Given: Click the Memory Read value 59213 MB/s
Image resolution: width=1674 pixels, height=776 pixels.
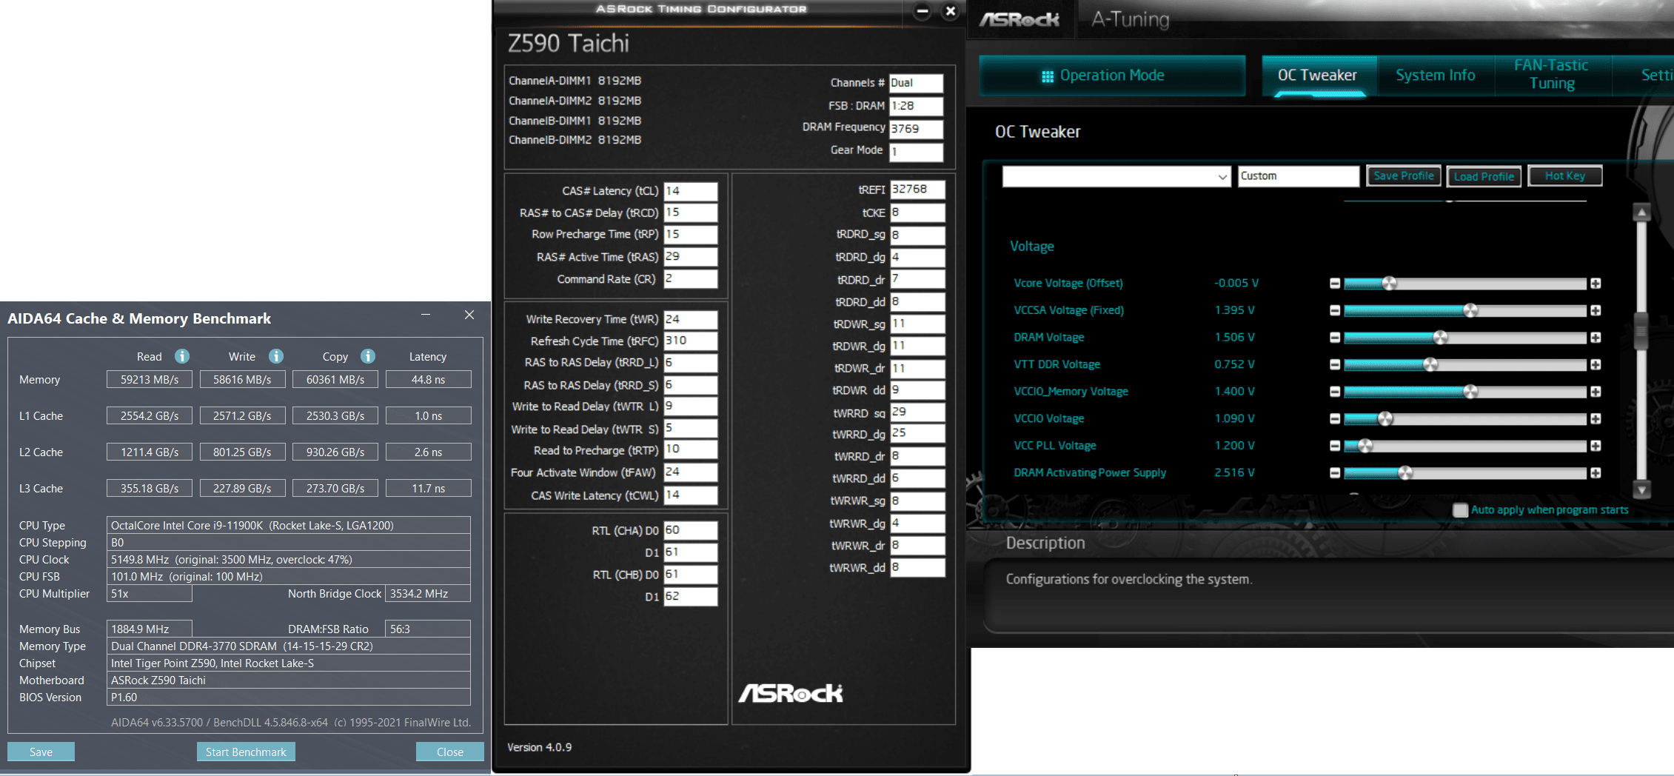Looking at the screenshot, I should (x=150, y=380).
